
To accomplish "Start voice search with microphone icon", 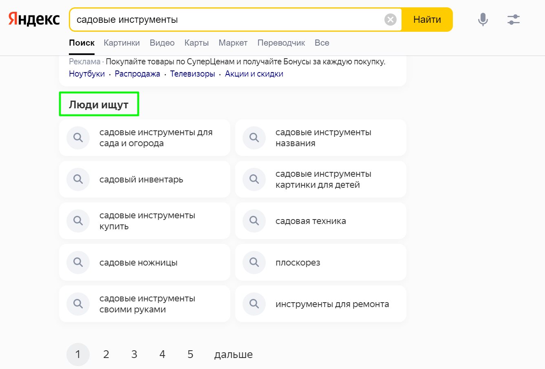I will coord(483,20).
